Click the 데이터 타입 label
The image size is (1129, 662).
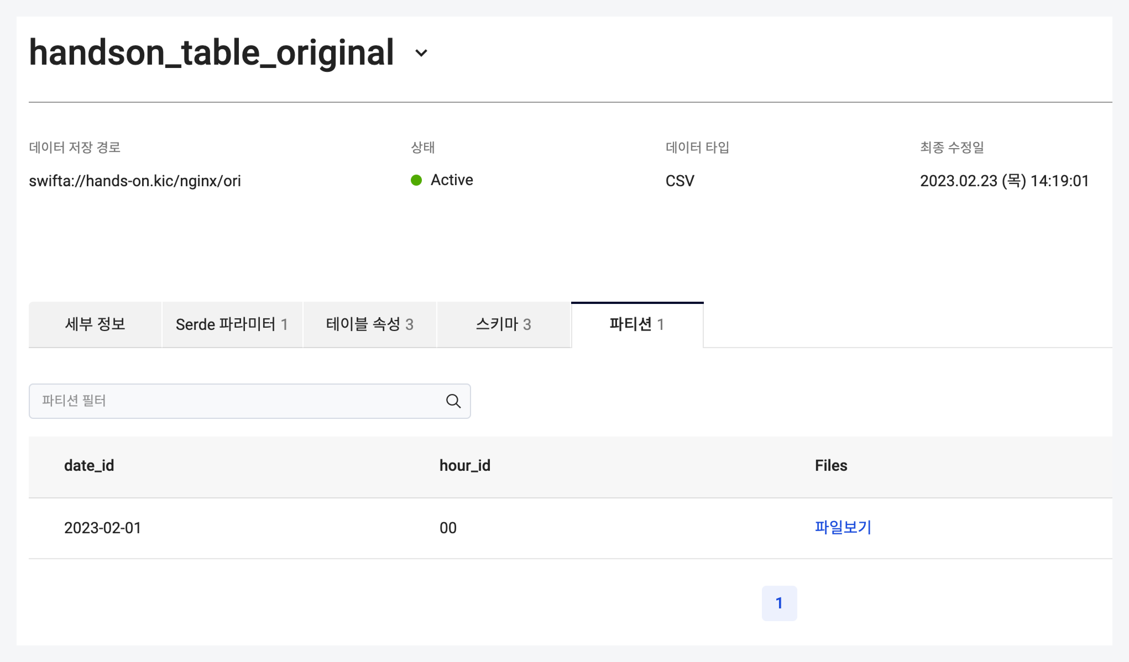click(697, 147)
